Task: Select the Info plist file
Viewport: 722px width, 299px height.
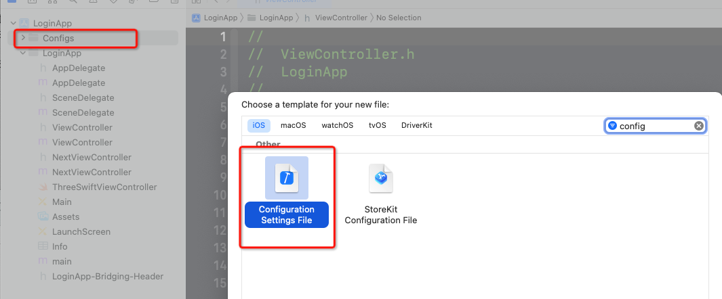Action: click(52, 247)
